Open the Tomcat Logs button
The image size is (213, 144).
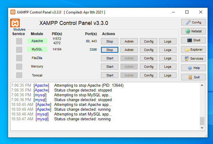click(x=168, y=75)
